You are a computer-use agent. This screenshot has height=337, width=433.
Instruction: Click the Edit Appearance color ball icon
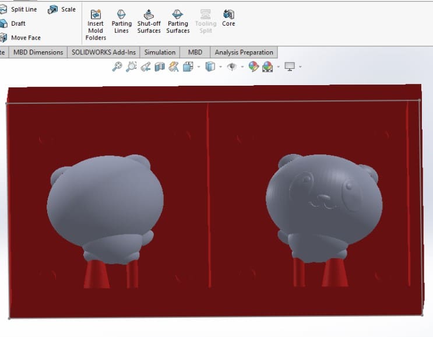tap(254, 66)
